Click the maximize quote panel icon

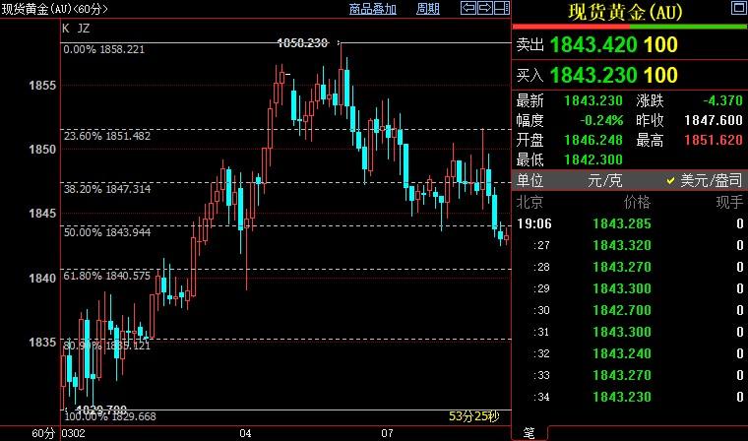tap(739, 8)
